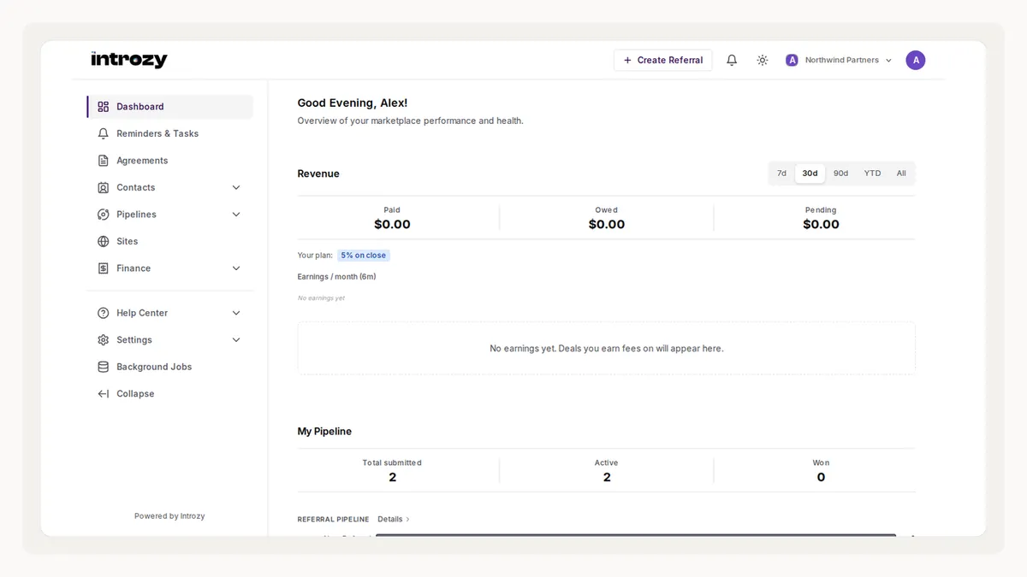Go to the Agreements page
1027x577 pixels.
pos(170,161)
